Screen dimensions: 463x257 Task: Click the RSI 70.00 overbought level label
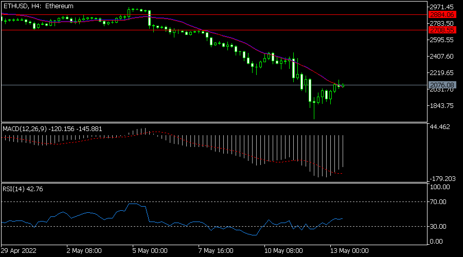point(438,202)
